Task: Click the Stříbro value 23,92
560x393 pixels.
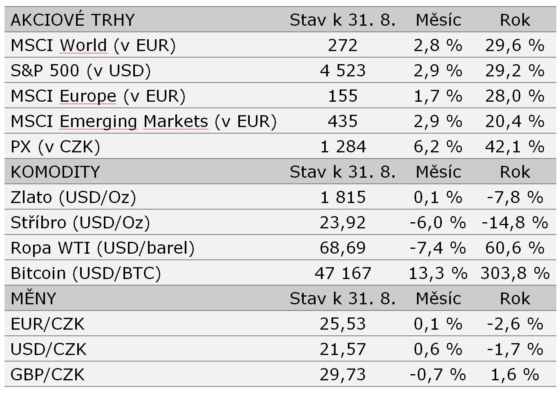Action: [343, 223]
